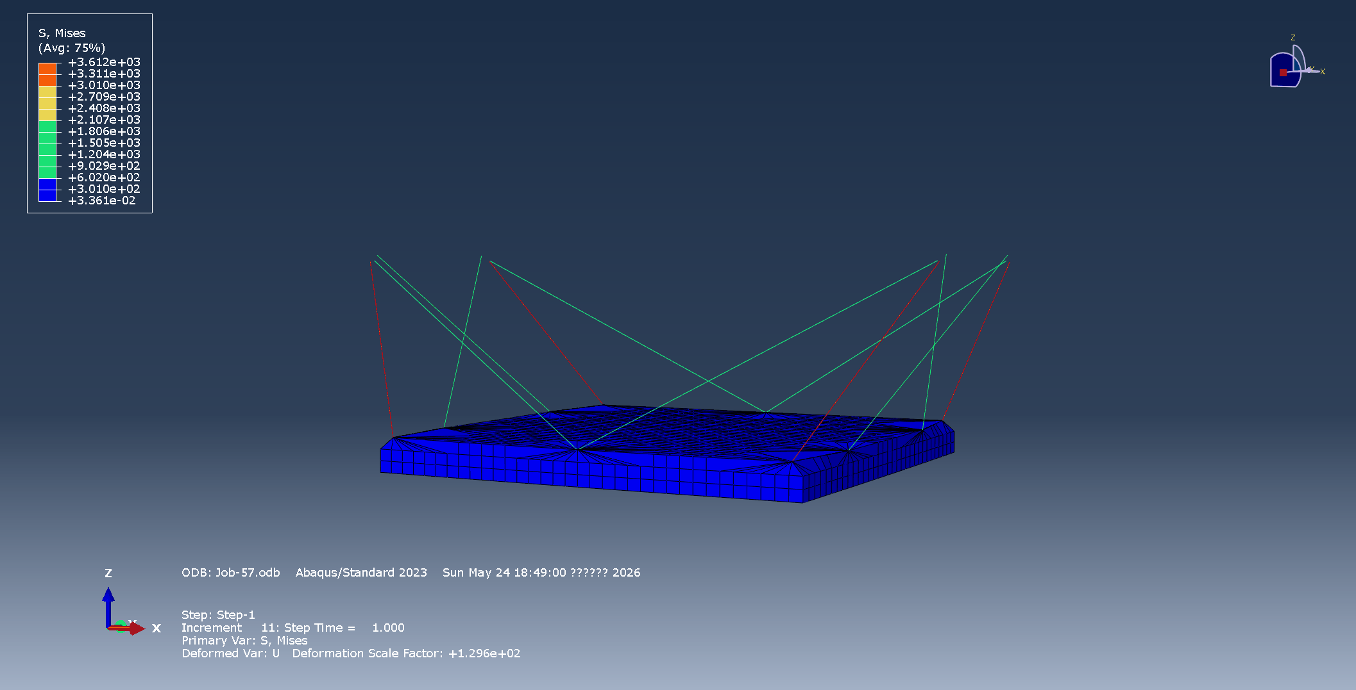Click the (Avg: 75%) legend subtitle
Screen dimensions: 1356x690
coord(72,48)
